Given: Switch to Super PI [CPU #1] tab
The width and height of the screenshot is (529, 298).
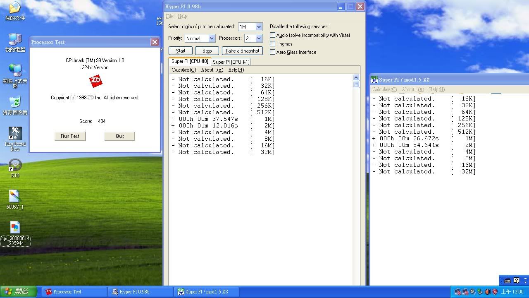Looking at the screenshot, I should coord(231,62).
